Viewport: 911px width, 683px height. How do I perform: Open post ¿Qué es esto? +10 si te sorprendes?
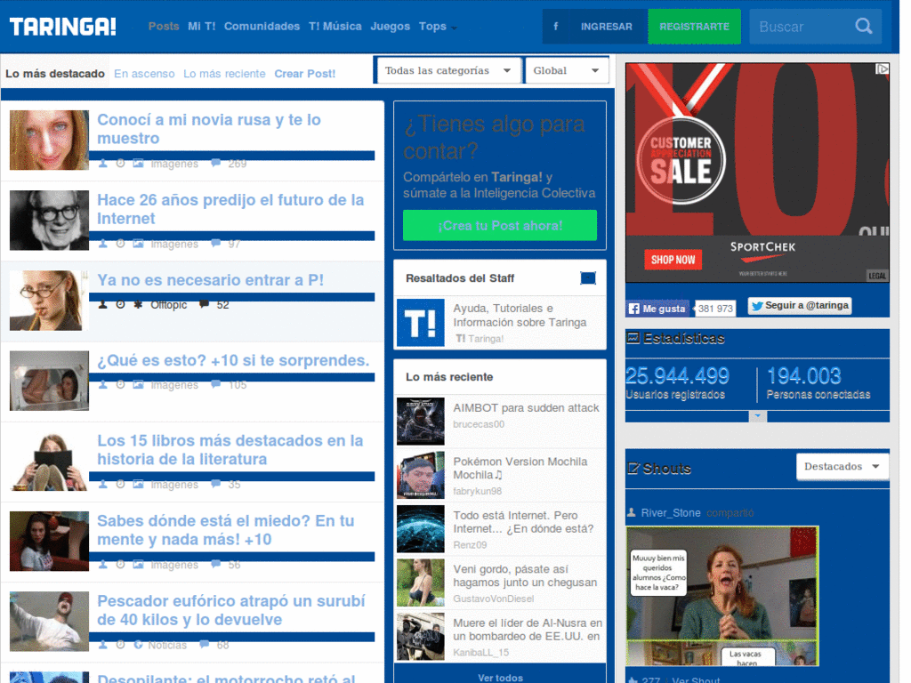click(x=233, y=360)
